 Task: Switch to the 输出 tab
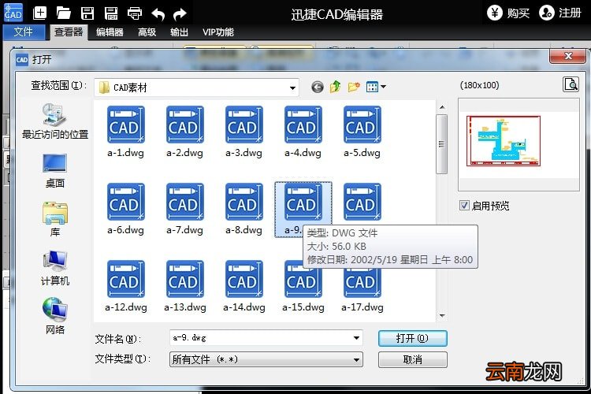pos(179,32)
